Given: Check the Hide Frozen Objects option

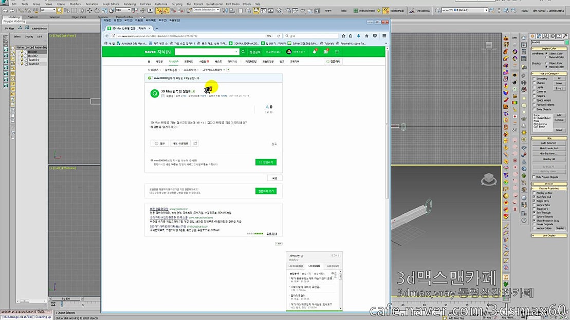Looking at the screenshot, I should click(x=535, y=177).
